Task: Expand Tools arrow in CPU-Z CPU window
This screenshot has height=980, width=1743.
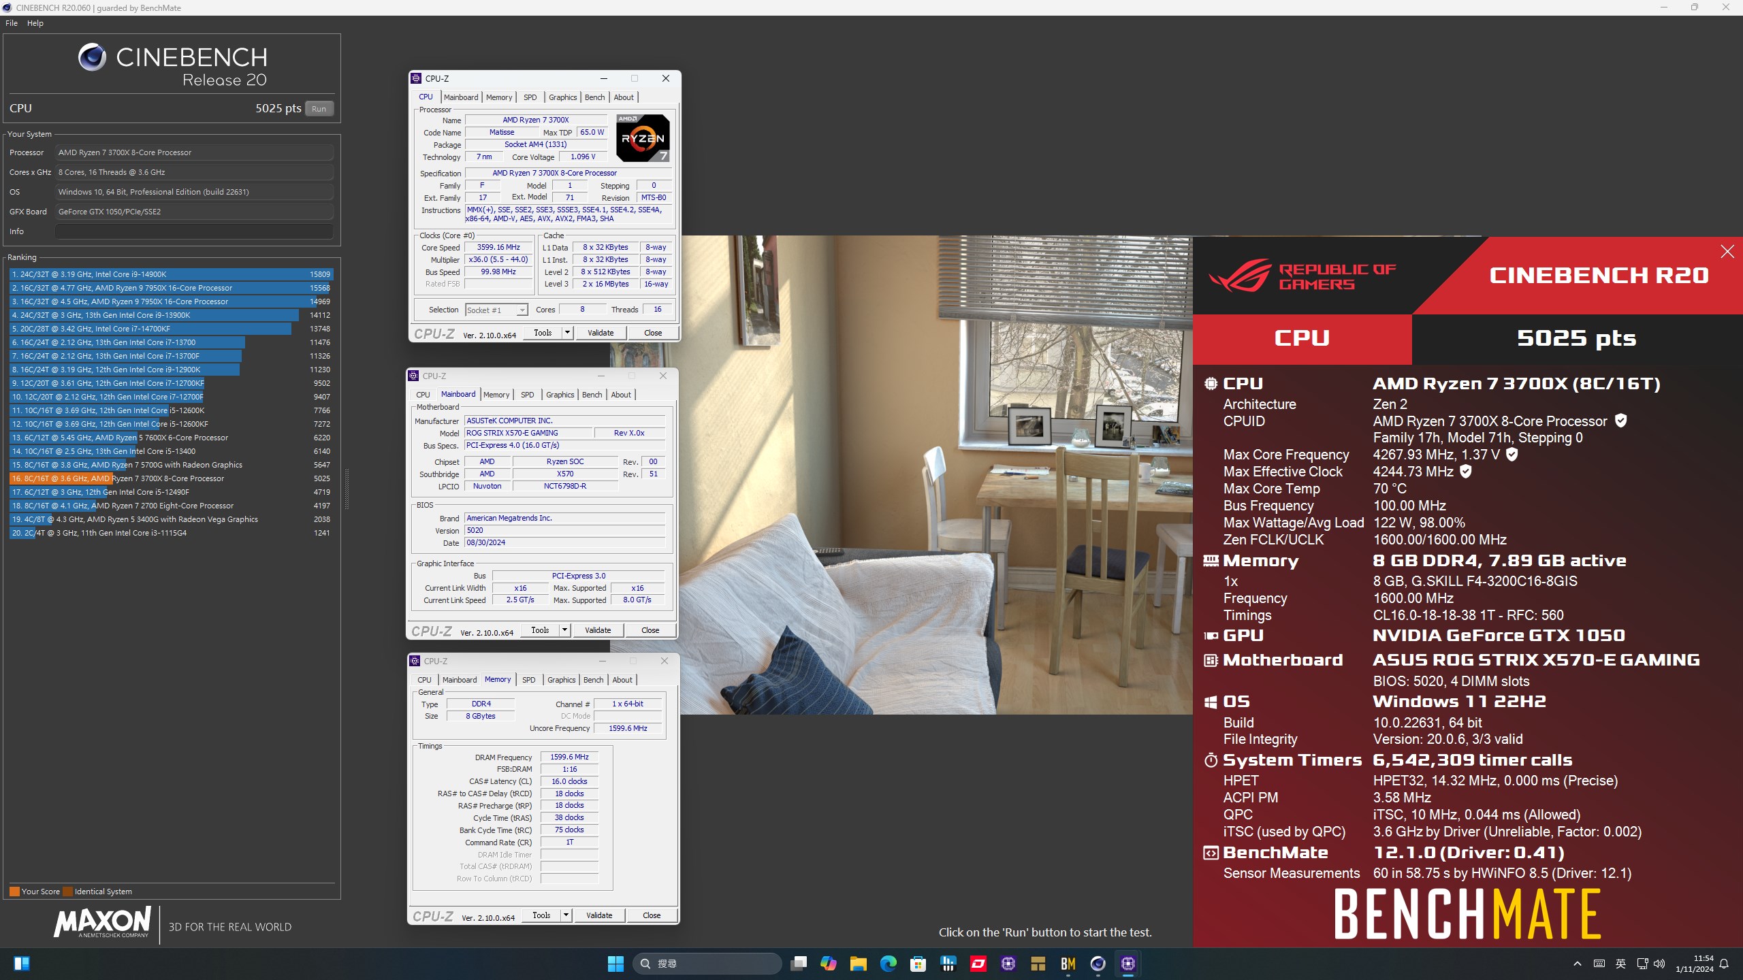Action: pos(567,333)
